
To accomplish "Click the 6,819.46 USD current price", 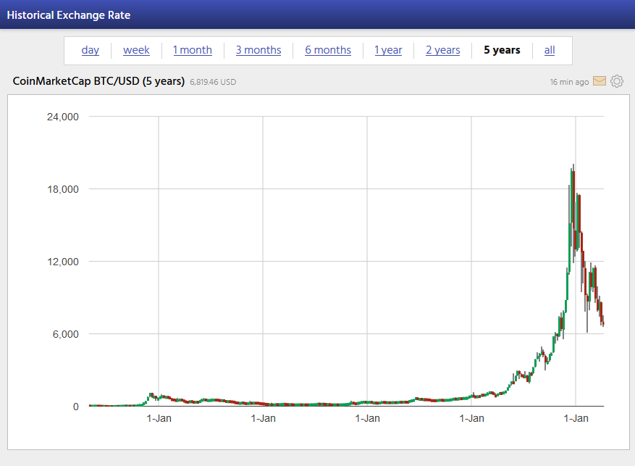I will 213,82.
